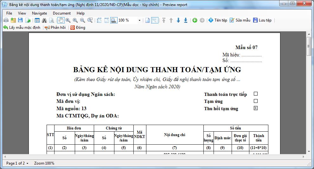Go to first page arrow

pos(164,20)
